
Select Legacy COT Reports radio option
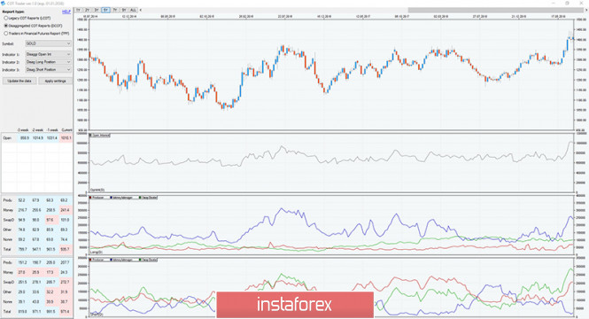coord(27,18)
